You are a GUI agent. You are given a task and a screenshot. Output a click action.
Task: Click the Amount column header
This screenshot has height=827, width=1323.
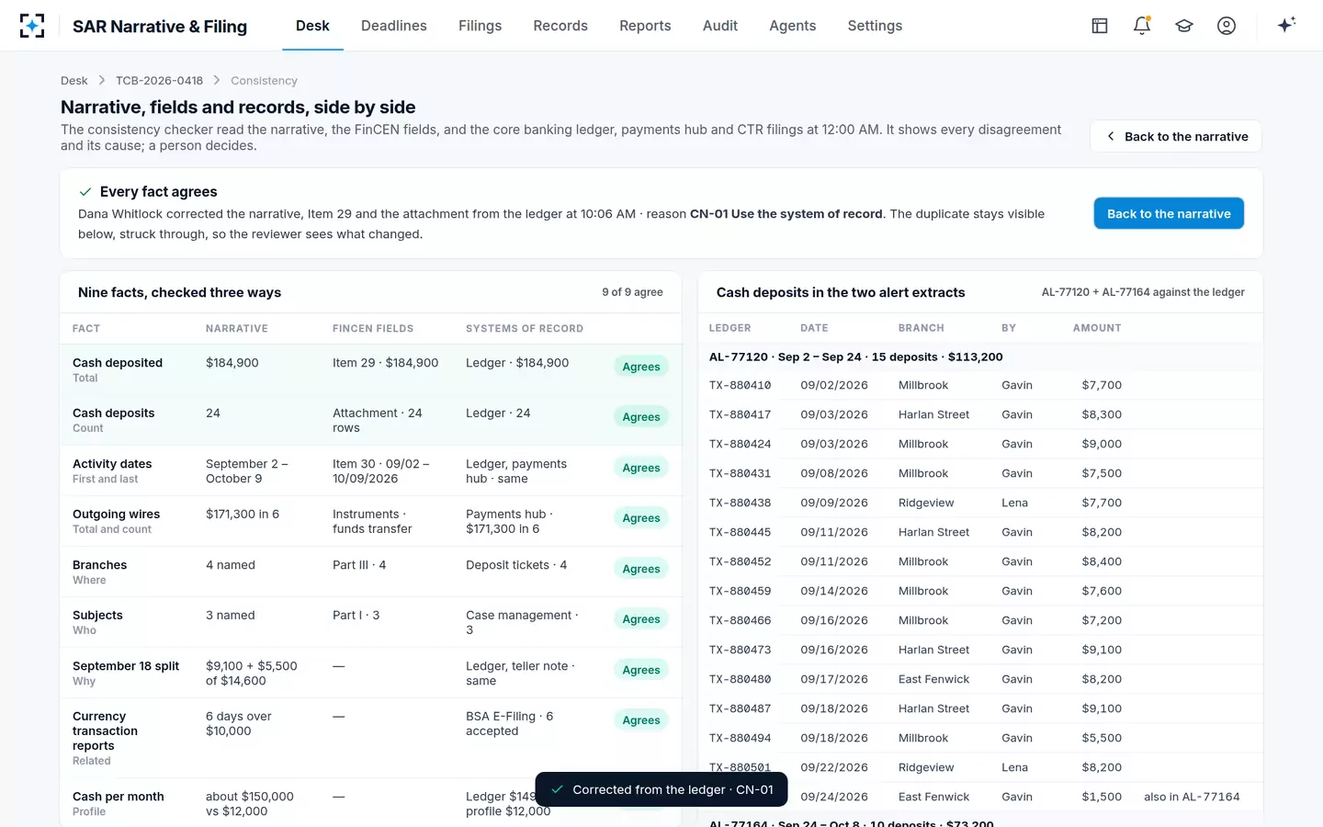[x=1097, y=328]
